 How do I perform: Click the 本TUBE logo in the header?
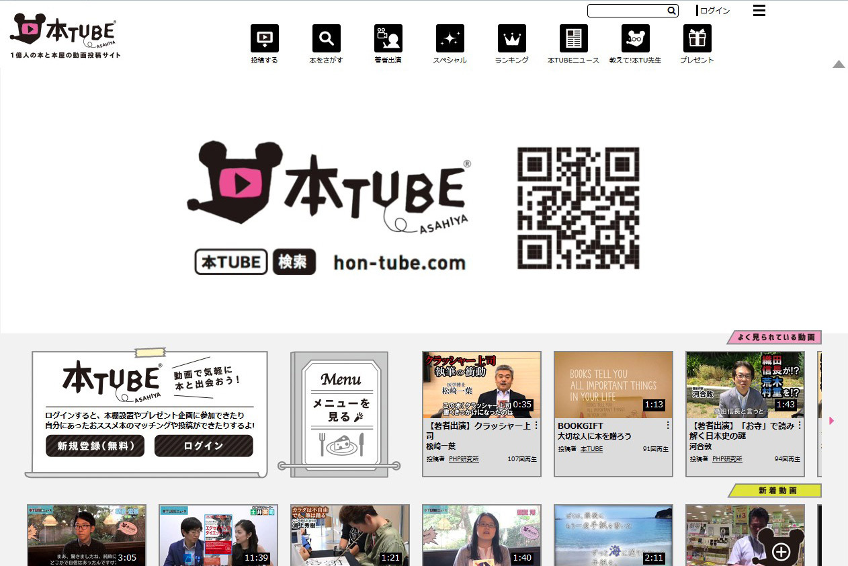pyautogui.click(x=65, y=35)
